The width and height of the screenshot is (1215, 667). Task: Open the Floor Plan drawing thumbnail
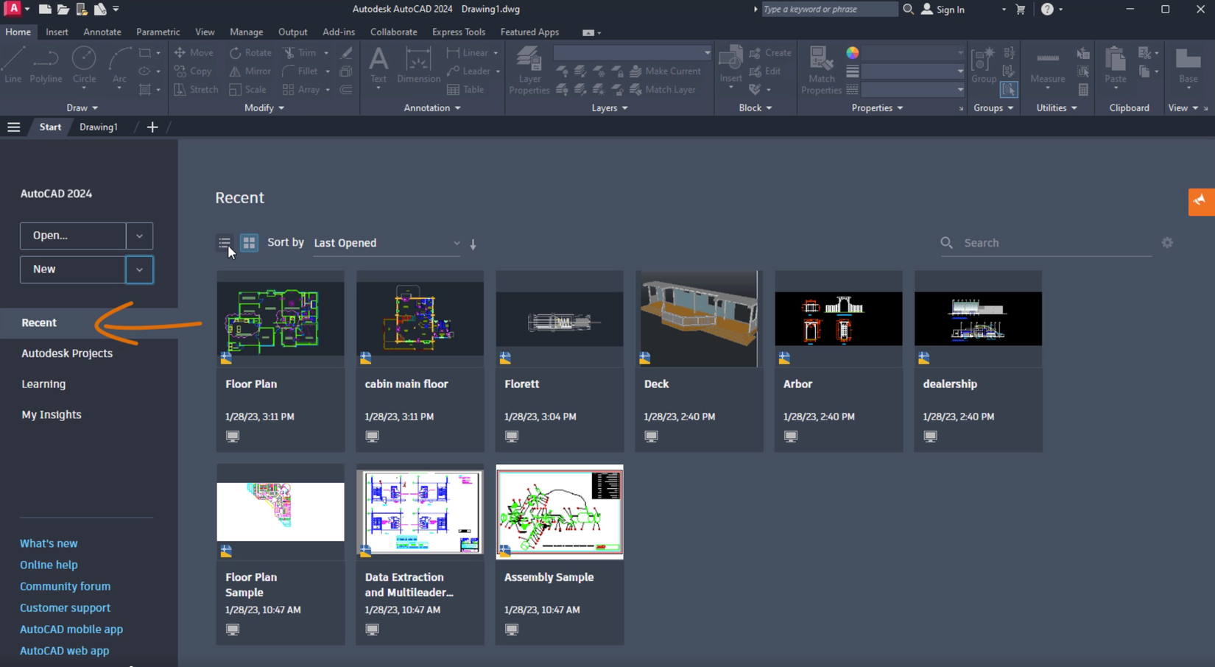281,318
